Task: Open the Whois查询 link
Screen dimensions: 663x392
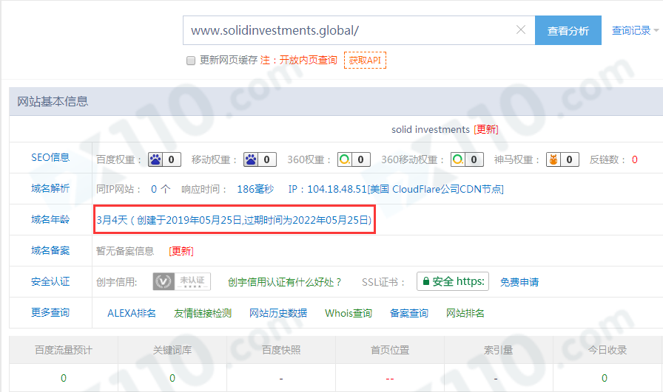Action: pyautogui.click(x=349, y=313)
